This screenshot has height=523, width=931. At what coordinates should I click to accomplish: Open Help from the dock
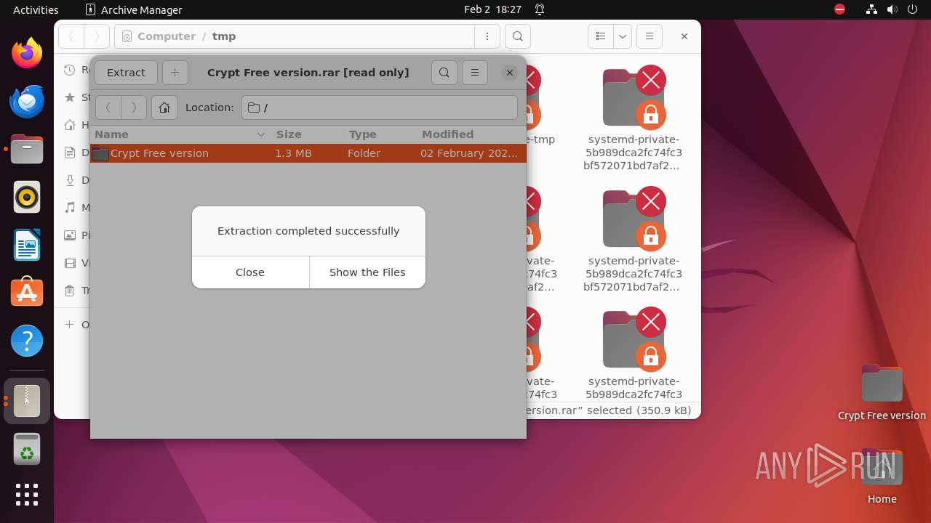coord(27,341)
